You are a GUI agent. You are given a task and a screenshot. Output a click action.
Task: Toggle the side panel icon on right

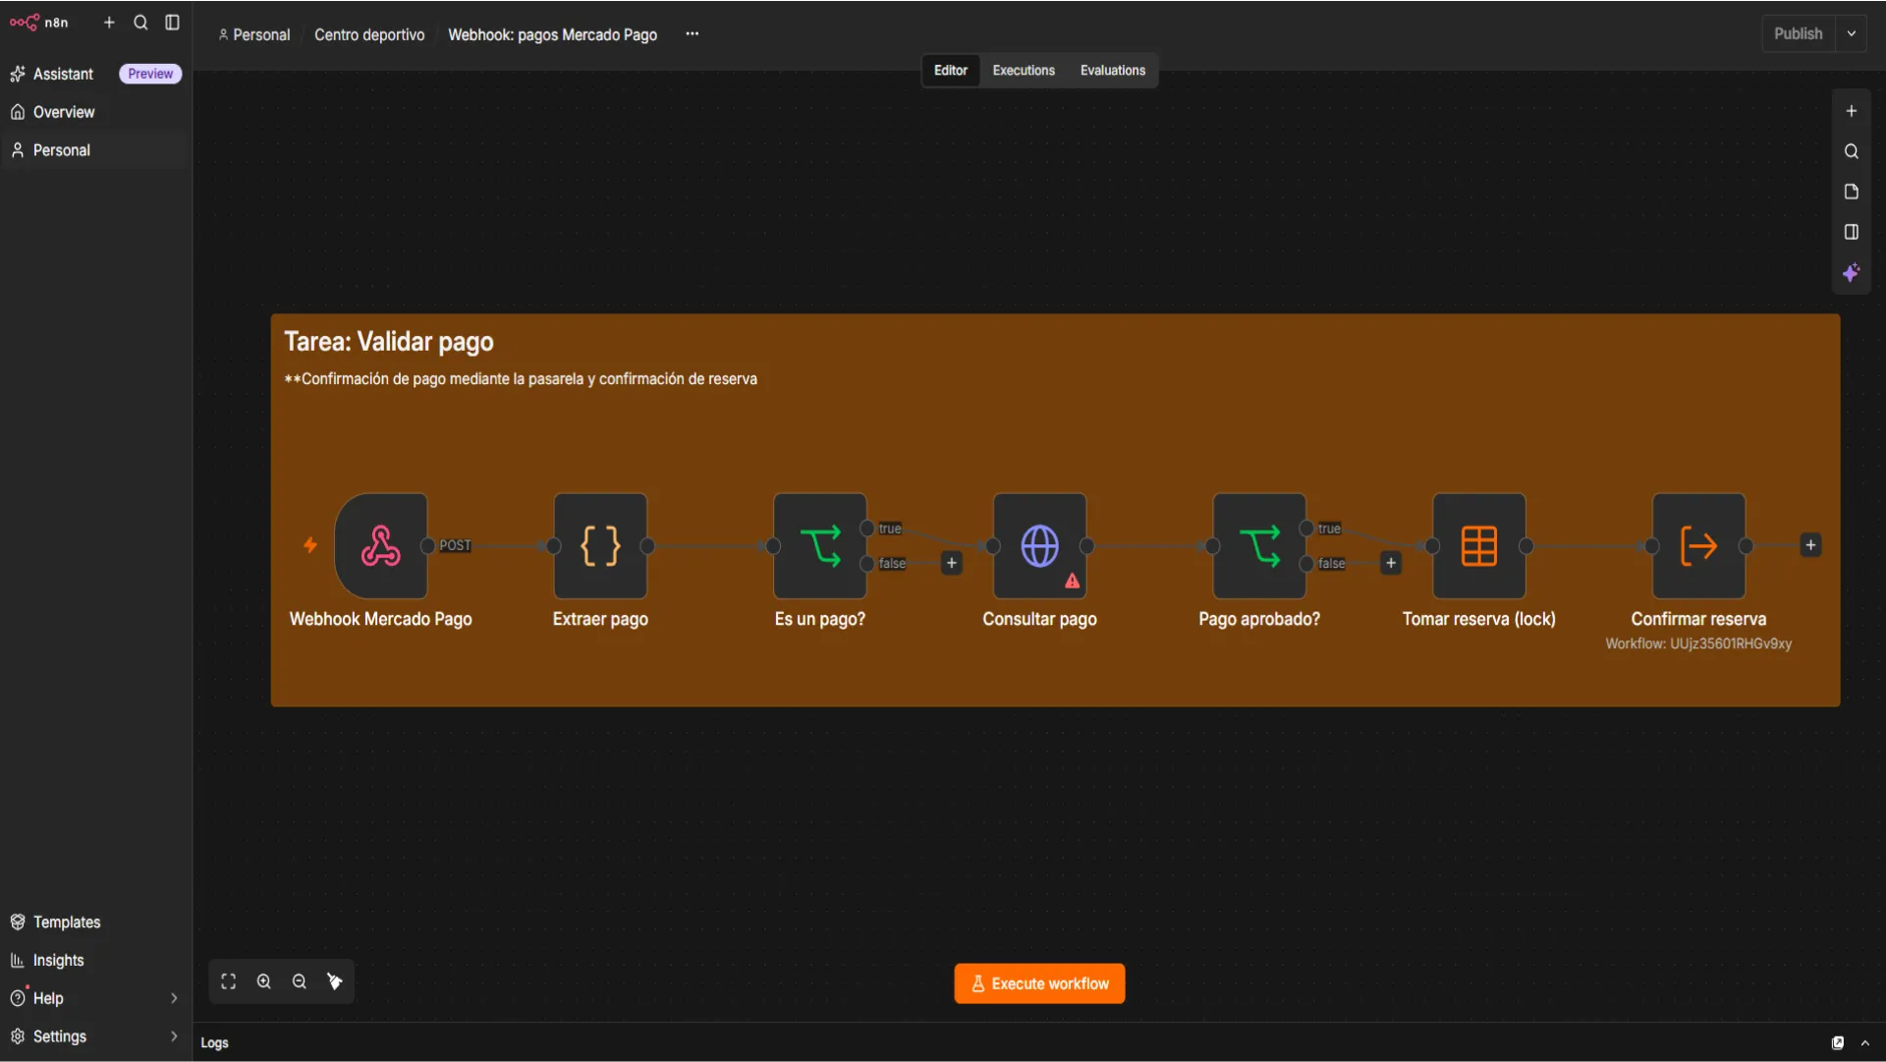tap(1851, 232)
